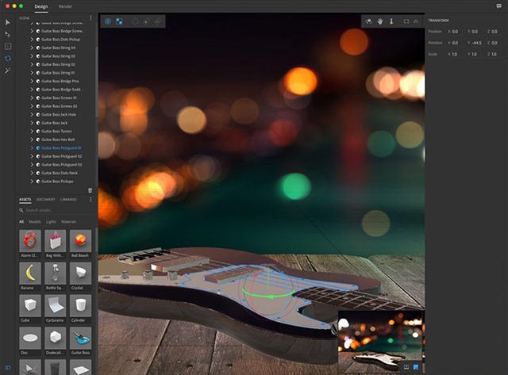The image size is (508, 375).
Task: Choose the Dolly camera tool
Action: [391, 21]
